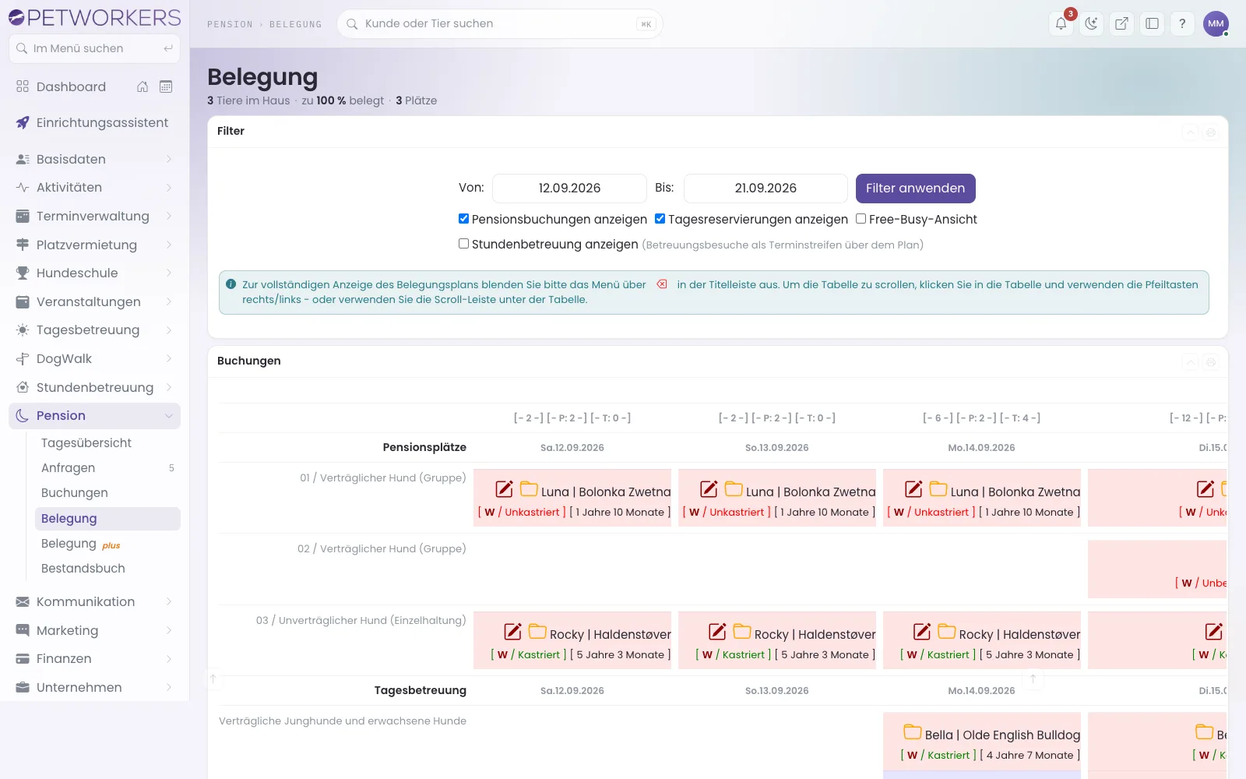Open the help question mark
Screen dimensions: 1246x779
pos(1182,23)
